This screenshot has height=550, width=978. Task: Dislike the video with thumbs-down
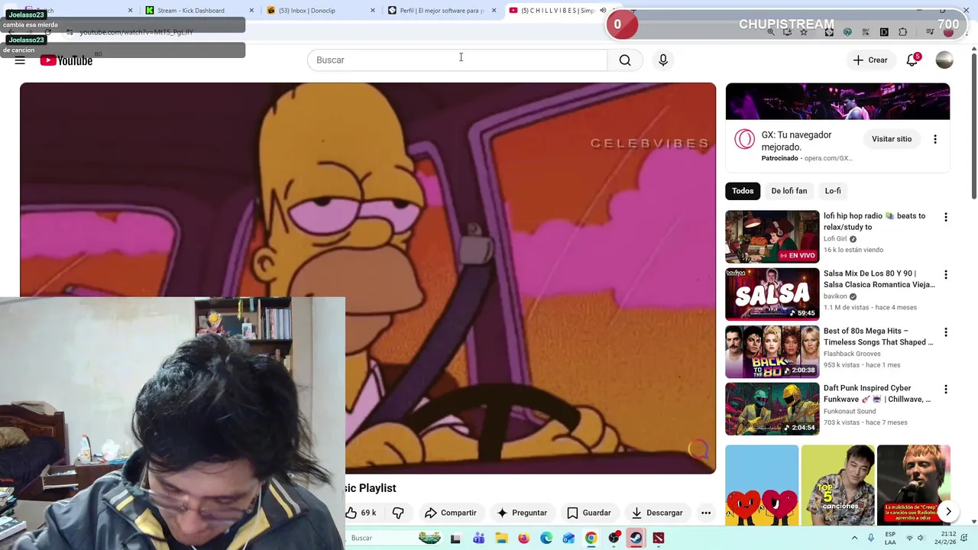coord(398,513)
